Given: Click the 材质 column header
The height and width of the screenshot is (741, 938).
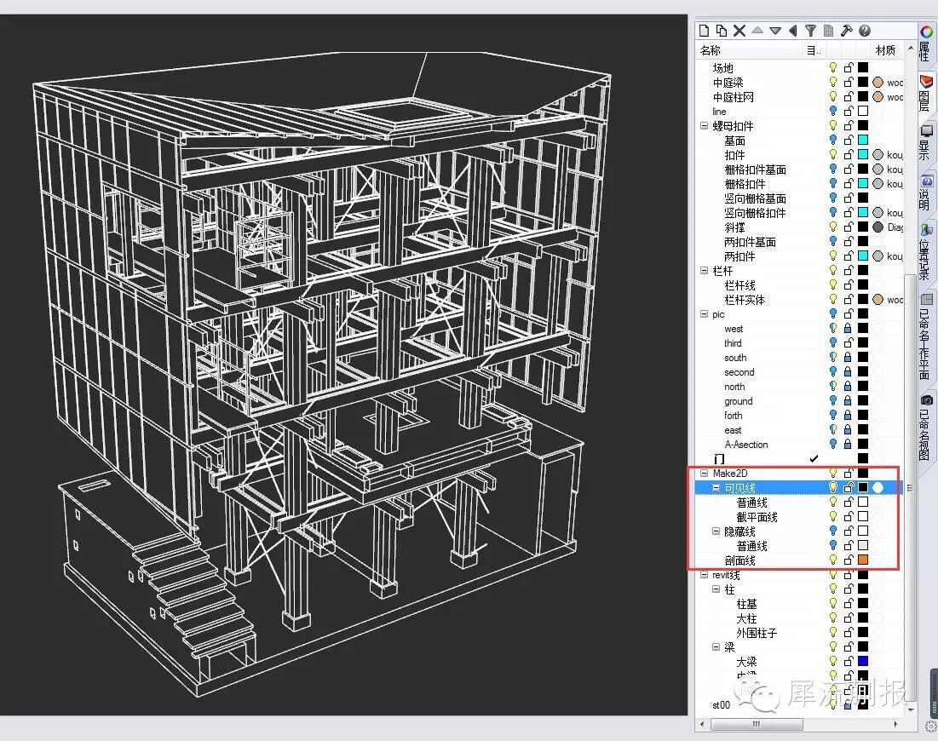Looking at the screenshot, I should coord(886,50).
